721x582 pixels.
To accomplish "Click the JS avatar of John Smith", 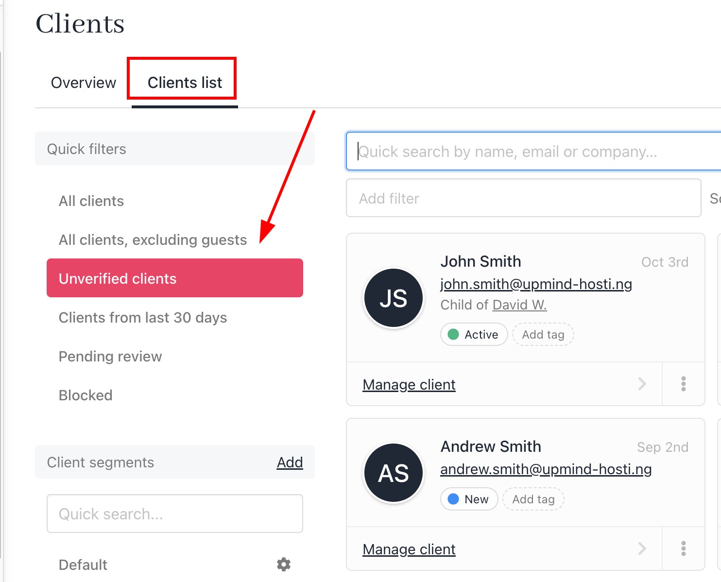I will pos(394,298).
